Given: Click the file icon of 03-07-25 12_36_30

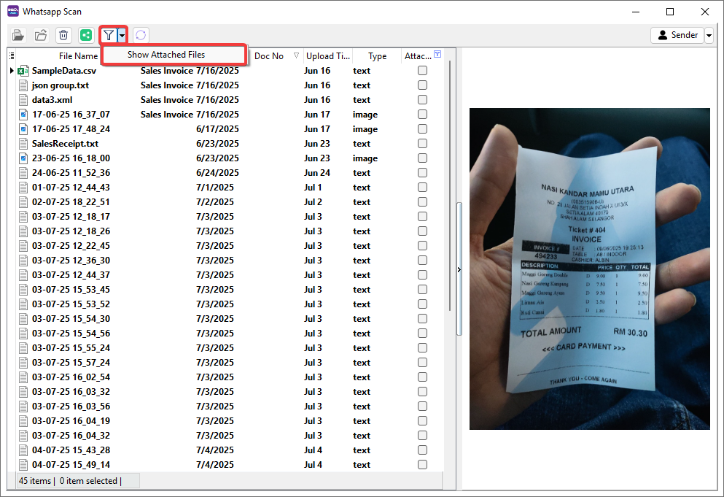Looking at the screenshot, I should [23, 261].
